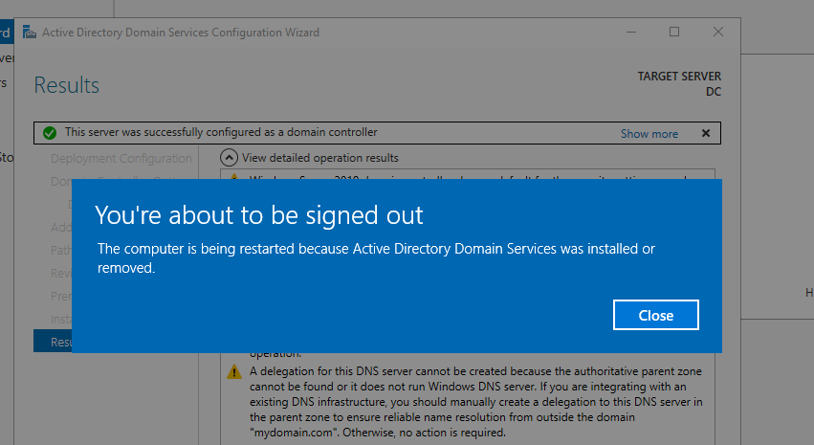Click the restart reason message in dialog
Image resolution: width=814 pixels, height=445 pixels.
[376, 258]
